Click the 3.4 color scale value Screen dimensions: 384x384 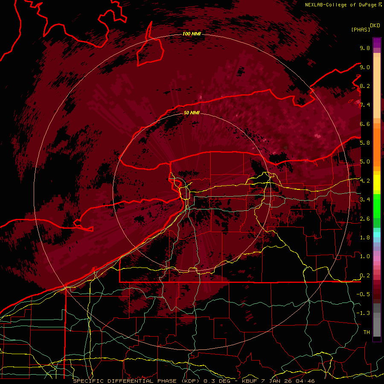pos(365,199)
